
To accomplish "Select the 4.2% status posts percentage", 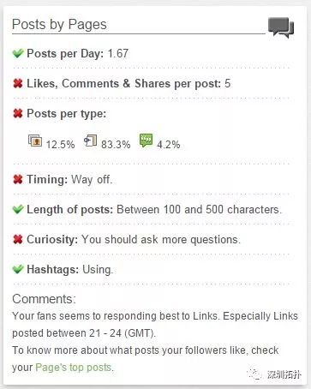I will tap(169, 145).
